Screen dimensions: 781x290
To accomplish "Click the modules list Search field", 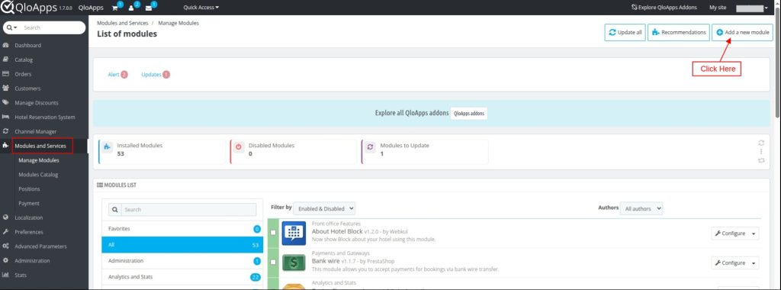I will pyautogui.click(x=189, y=210).
